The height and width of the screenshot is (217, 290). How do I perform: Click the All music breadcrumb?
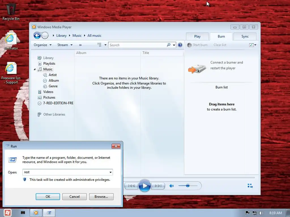(x=94, y=36)
